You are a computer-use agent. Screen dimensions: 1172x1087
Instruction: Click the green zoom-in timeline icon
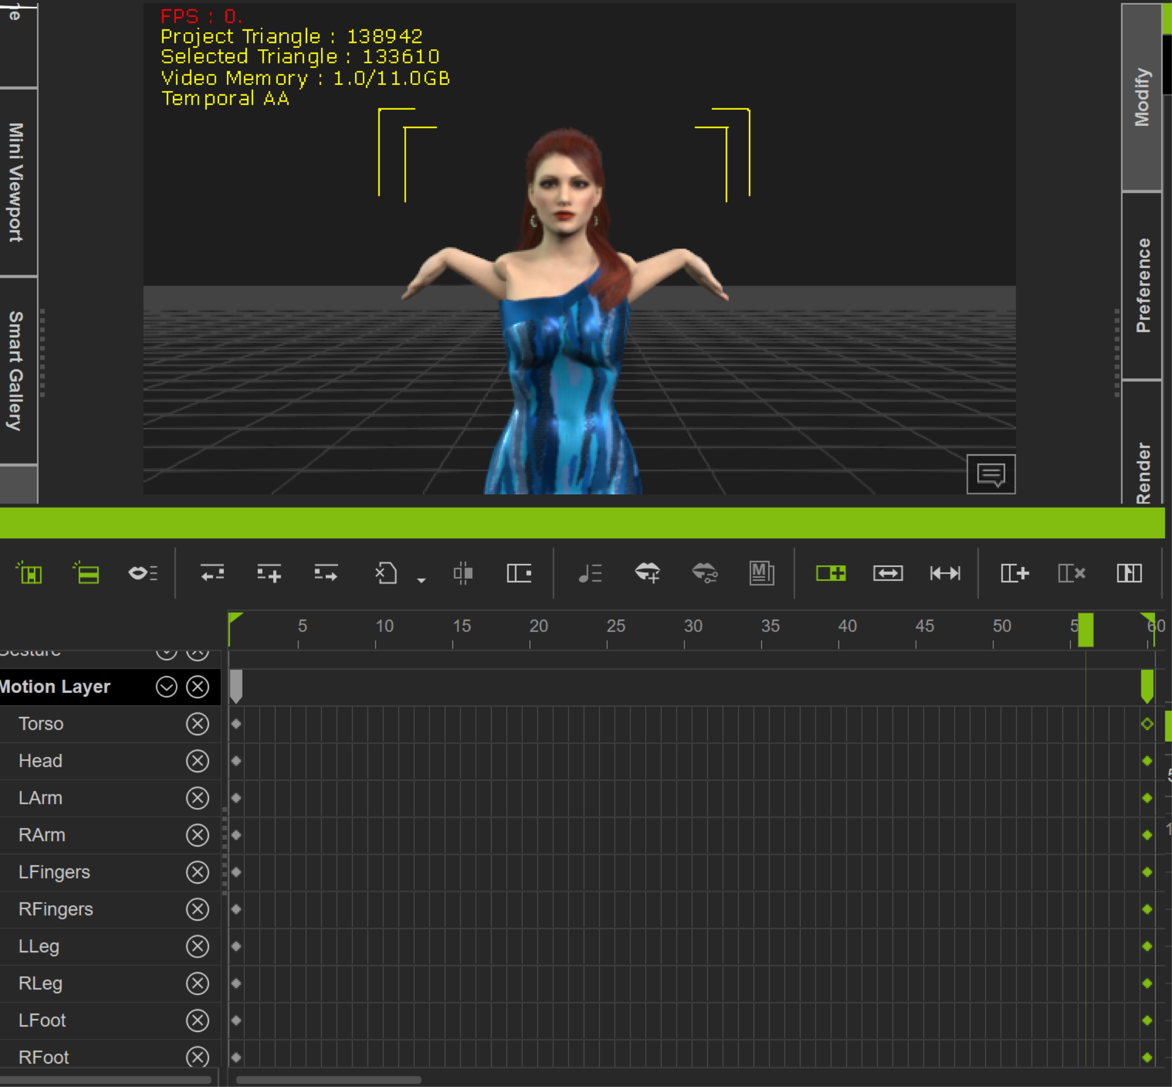coord(831,572)
